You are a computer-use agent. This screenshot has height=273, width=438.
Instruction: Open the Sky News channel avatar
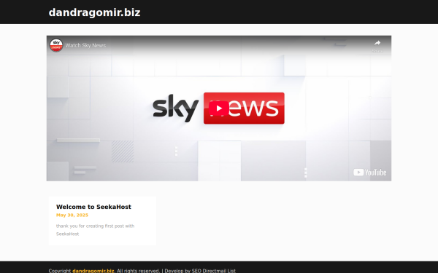56,45
